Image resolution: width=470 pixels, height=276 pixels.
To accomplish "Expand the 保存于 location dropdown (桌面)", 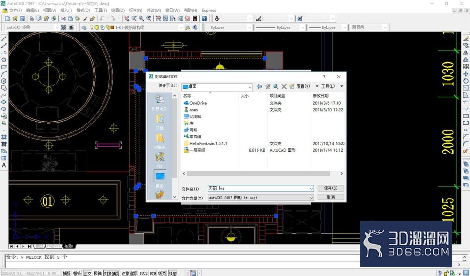I will [x=250, y=87].
